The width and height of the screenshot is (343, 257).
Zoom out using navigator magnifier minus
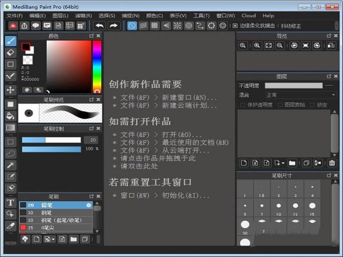pyautogui.click(x=280, y=46)
